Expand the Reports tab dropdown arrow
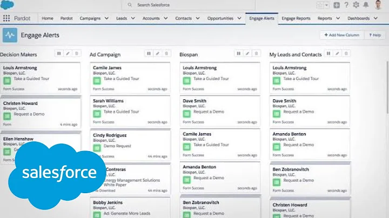Screen dimensions: 389x218 click(x=338, y=18)
